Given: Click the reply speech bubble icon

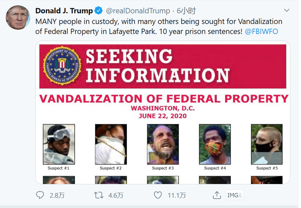Looking at the screenshot, I should (40, 195).
